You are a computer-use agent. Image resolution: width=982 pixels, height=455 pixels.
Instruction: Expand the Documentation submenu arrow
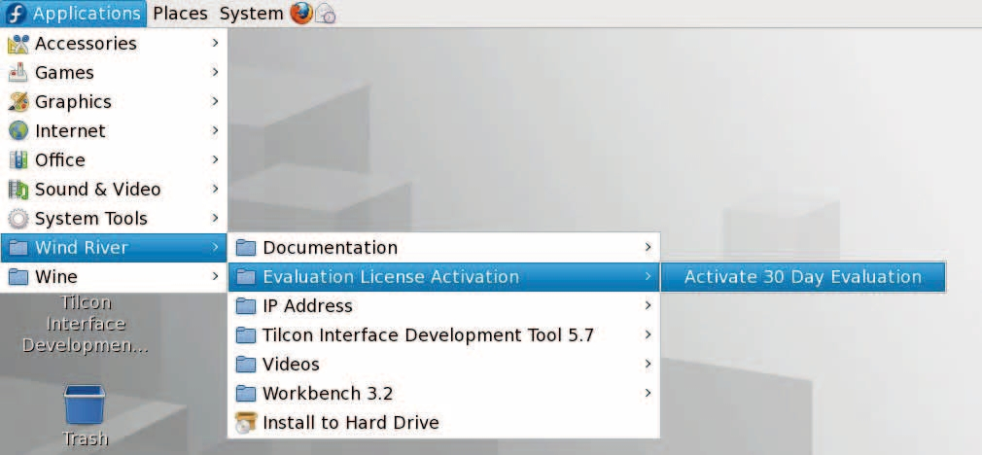point(648,248)
